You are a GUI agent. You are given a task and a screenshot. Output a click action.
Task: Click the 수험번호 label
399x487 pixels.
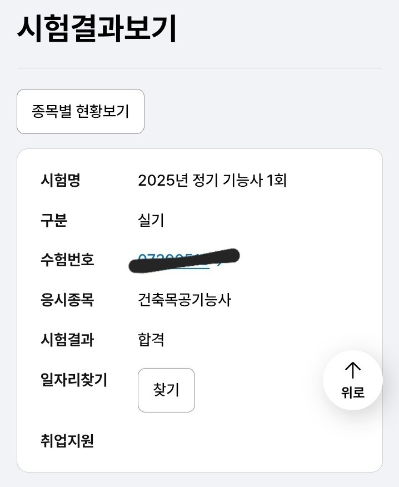67,260
